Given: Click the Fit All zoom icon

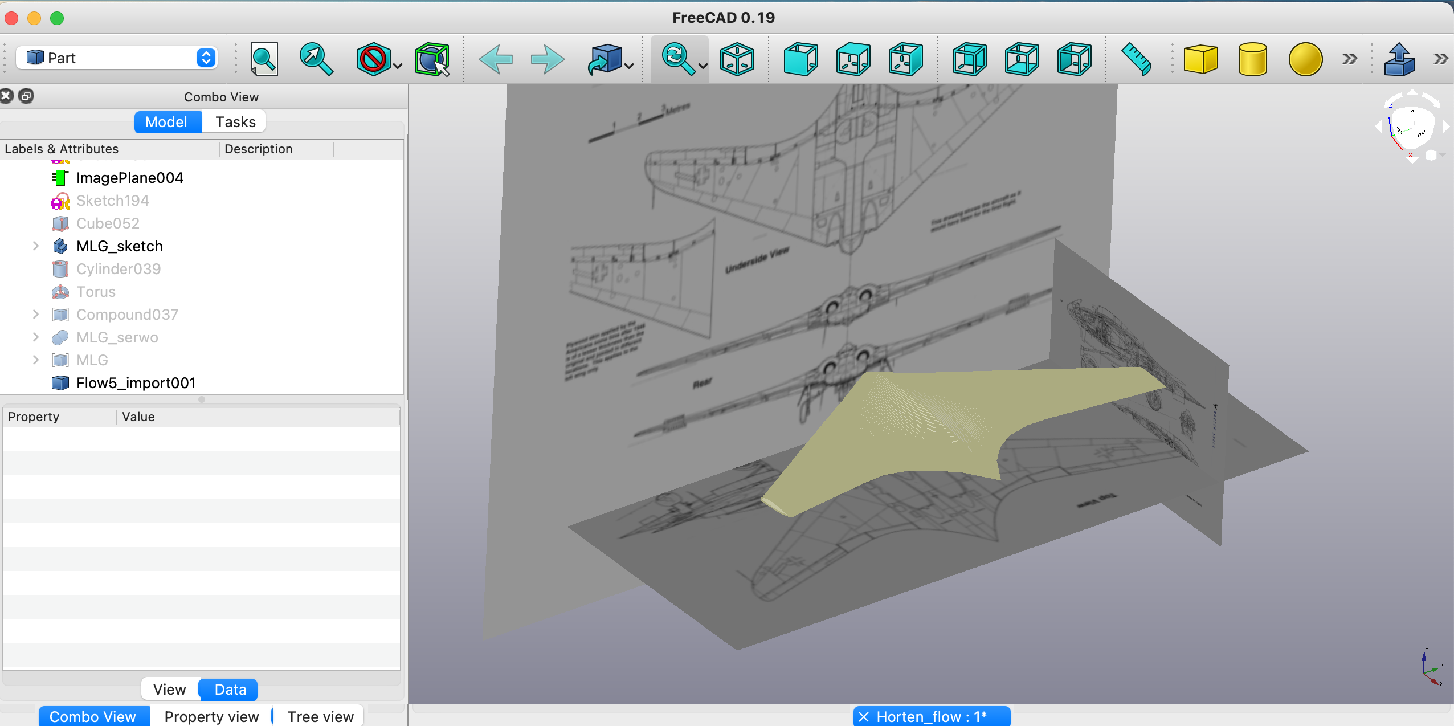Looking at the screenshot, I should [264, 59].
